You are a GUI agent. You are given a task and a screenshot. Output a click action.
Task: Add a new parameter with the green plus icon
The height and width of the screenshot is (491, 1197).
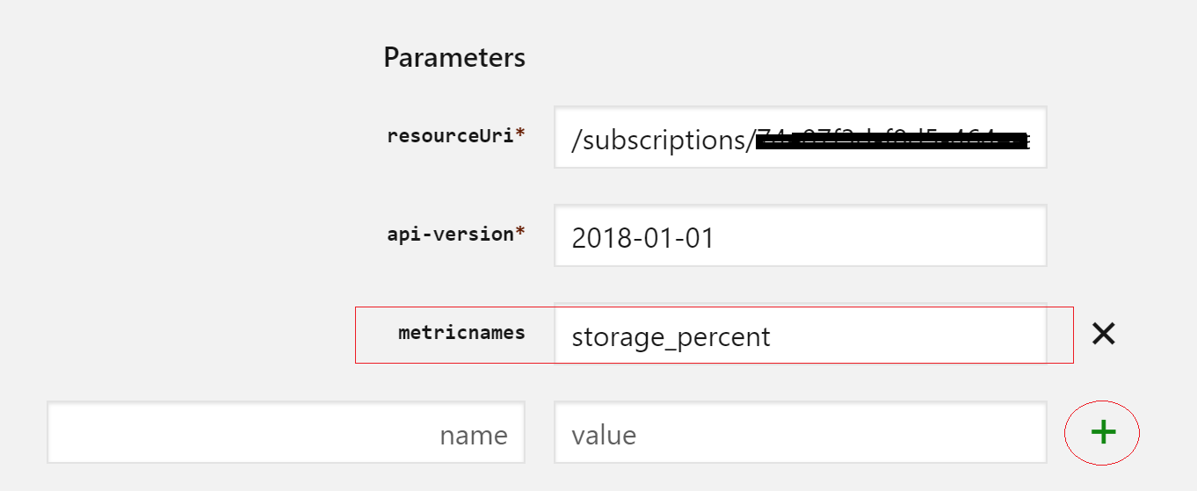click(x=1103, y=432)
